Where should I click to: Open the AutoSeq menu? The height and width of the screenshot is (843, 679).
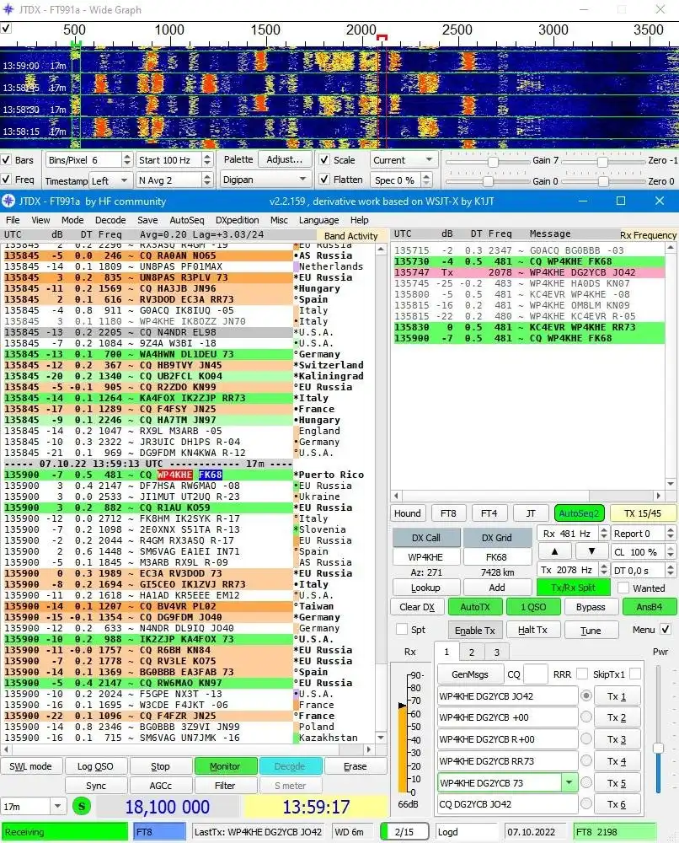coord(186,220)
